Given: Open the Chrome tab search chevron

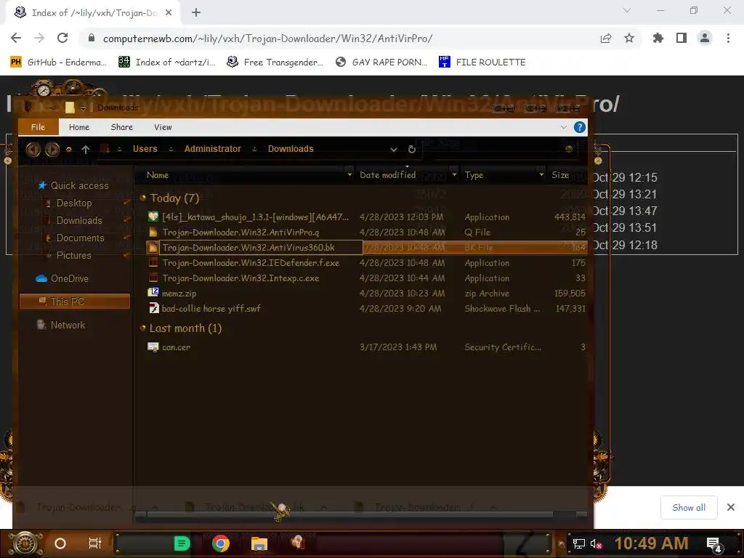Looking at the screenshot, I should pos(627,10).
